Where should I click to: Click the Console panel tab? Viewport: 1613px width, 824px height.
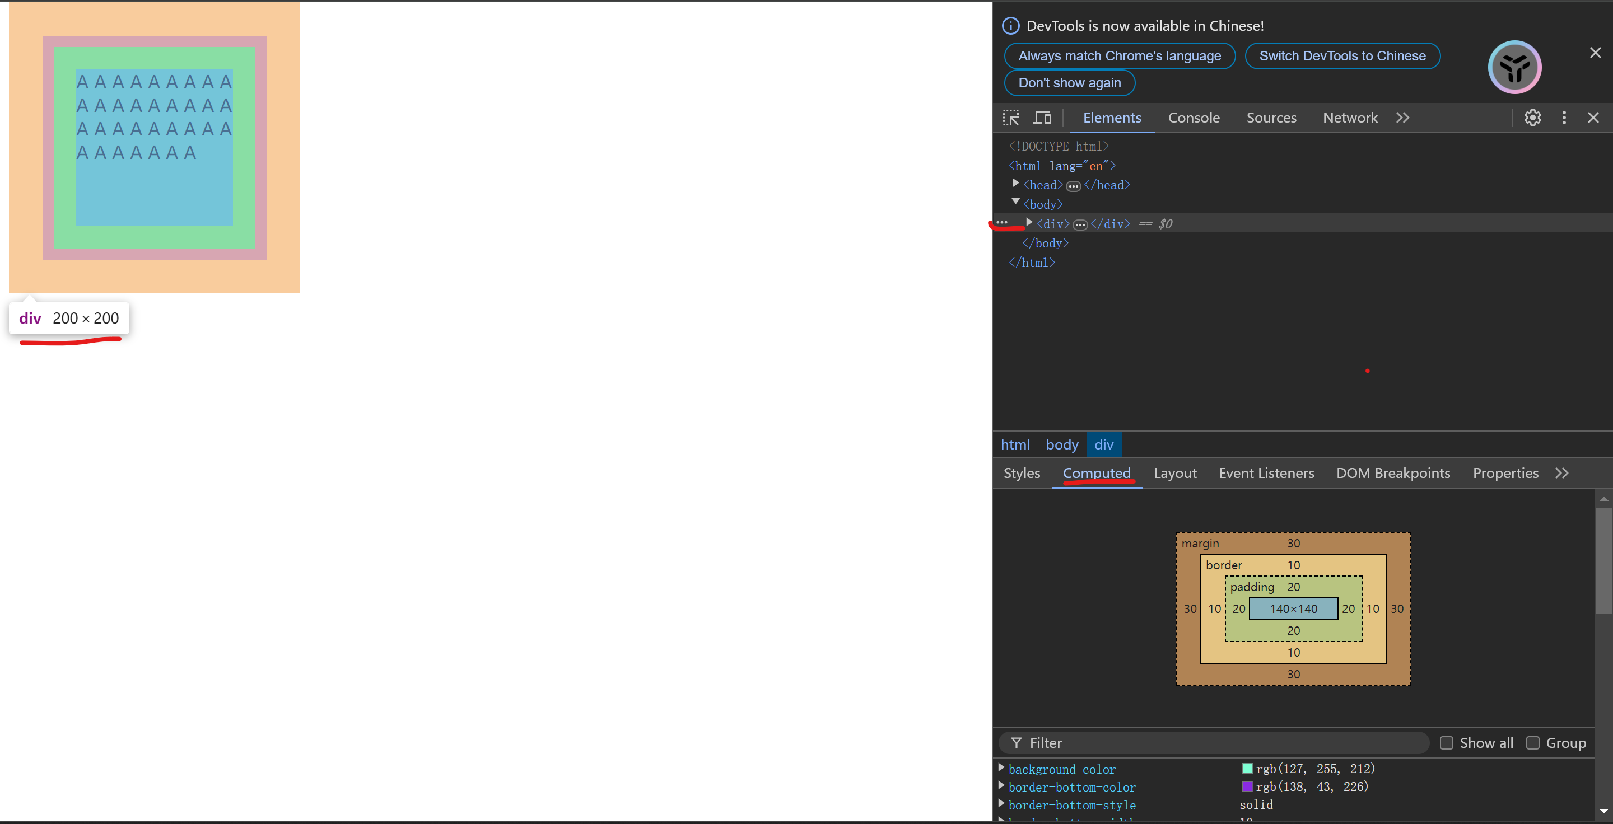coord(1194,116)
